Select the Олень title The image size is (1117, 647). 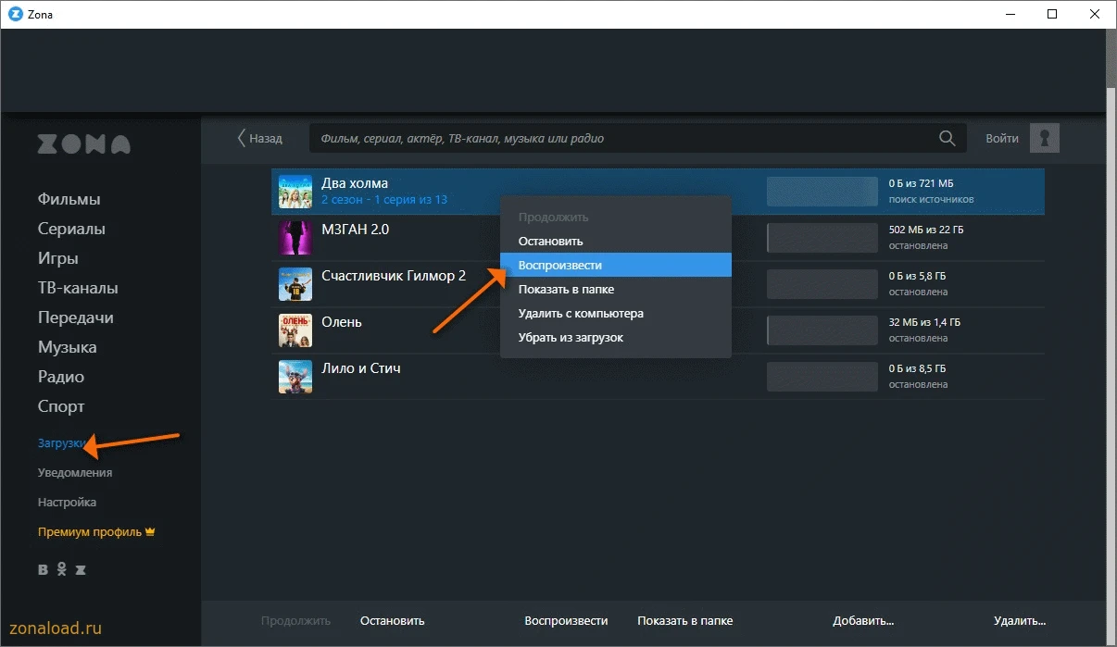(342, 322)
